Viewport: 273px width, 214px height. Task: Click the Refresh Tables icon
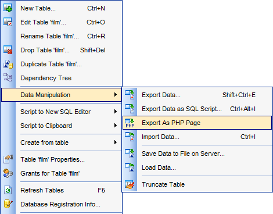pyautogui.click(x=8, y=190)
